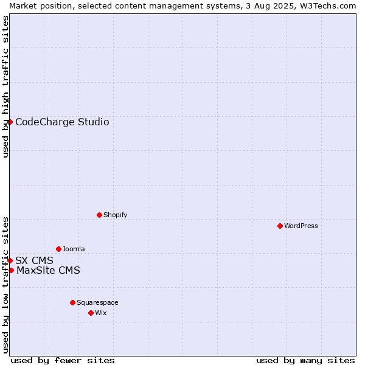Click the Squarespace red data point
The image size is (365, 365).
[72, 302]
